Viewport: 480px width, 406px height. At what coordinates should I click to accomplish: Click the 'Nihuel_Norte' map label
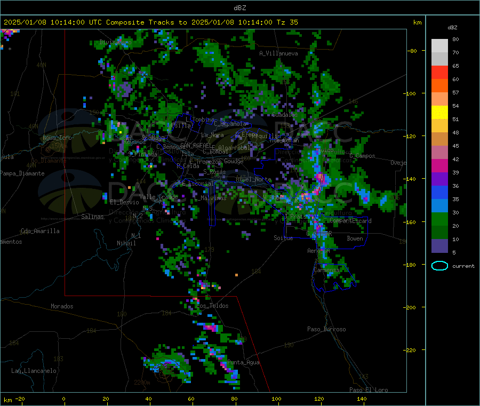(x=253, y=179)
